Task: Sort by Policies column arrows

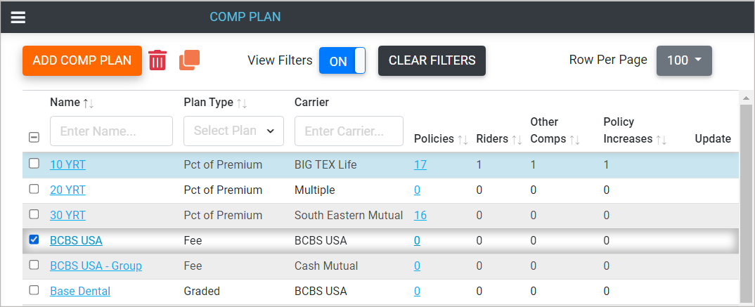Action: 463,140
